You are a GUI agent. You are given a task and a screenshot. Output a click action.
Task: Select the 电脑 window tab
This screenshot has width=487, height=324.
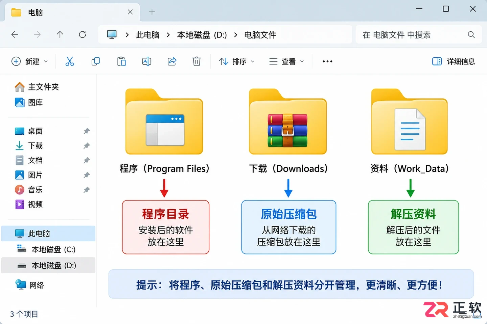click(72, 12)
